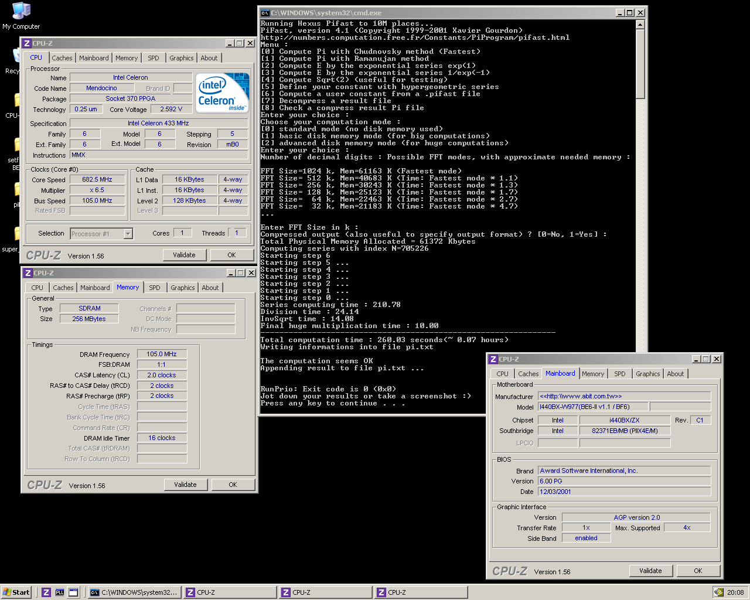Launch CPU-Z from quick launch bar
Image resolution: width=750 pixels, height=600 pixels.
coord(46,592)
